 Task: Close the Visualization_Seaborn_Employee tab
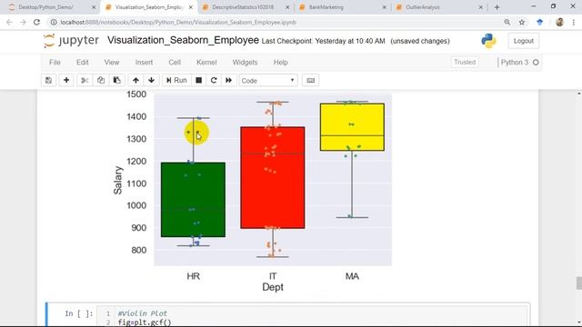tap(190, 7)
